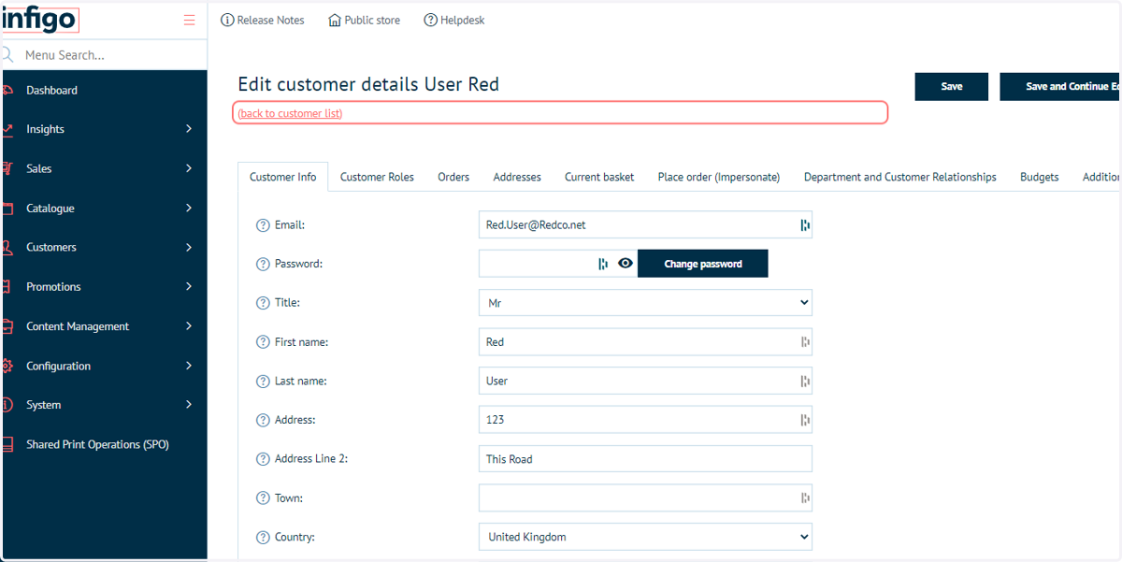Click the help icon beside Email
The height and width of the screenshot is (562, 1122).
point(263,225)
